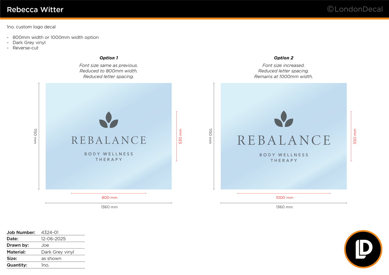Viewport: 389px width, 275px height.
Task: Select the job number value 4324-01
Action: pyautogui.click(x=50, y=232)
